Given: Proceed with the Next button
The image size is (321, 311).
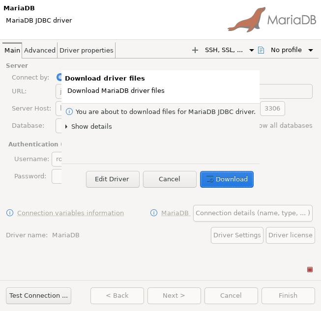Looking at the screenshot, I should coord(174,296).
